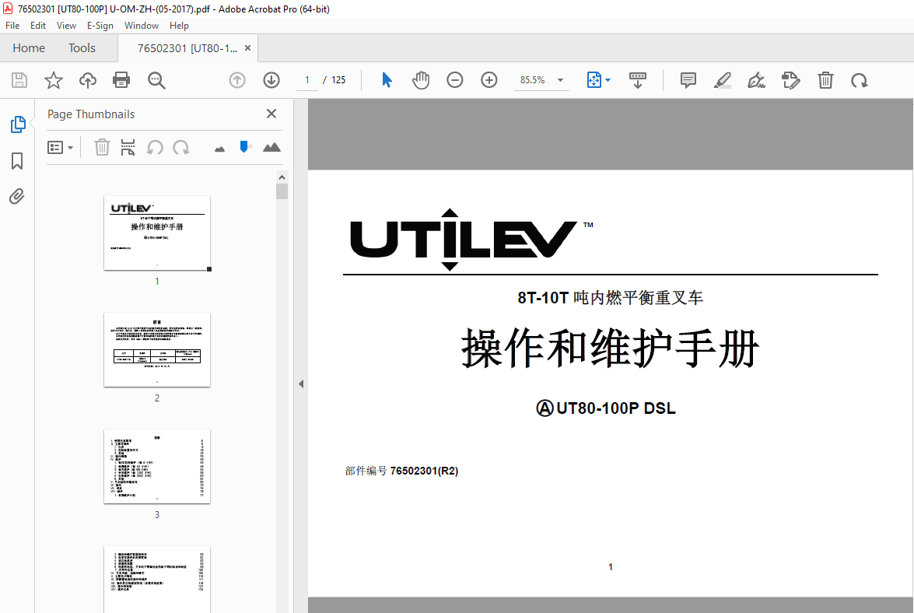This screenshot has height=613, width=914.
Task: Expand the fit page options arrow
Action: (x=608, y=80)
